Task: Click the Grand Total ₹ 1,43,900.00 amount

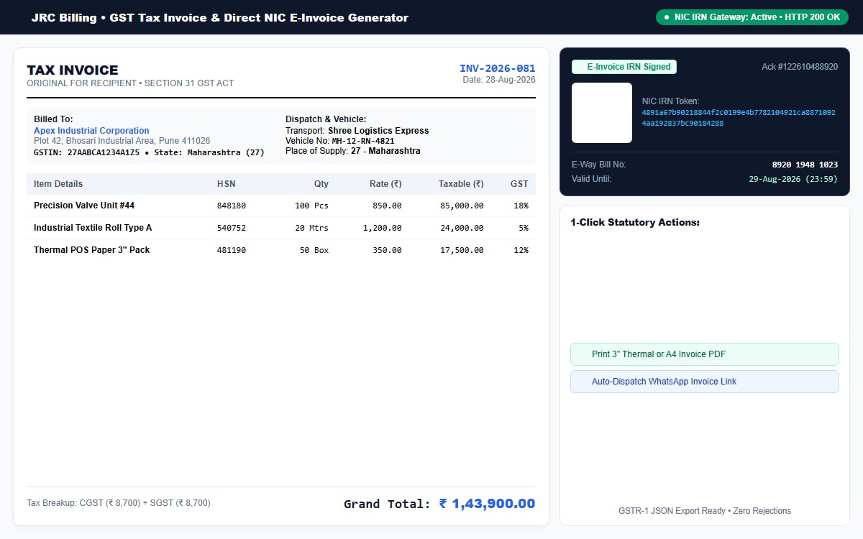Action: click(488, 504)
